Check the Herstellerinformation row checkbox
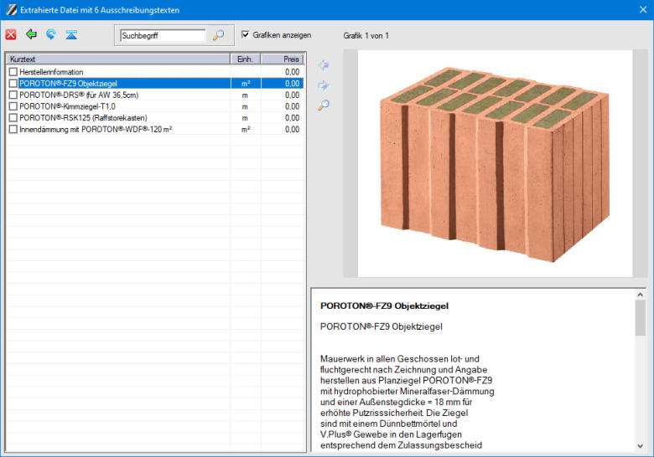This screenshot has width=654, height=457. pyautogui.click(x=13, y=72)
